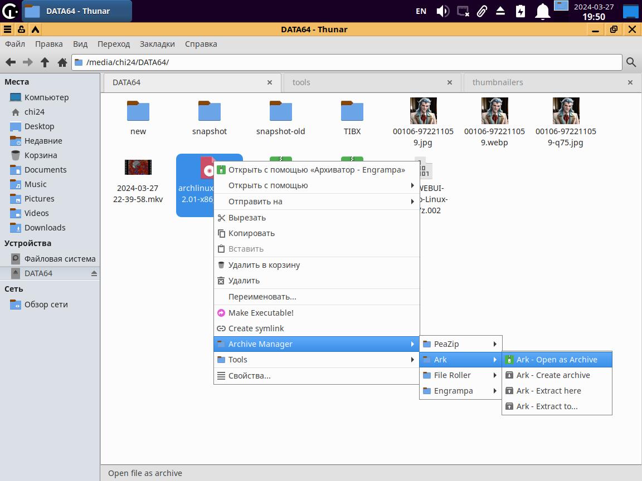Click Make Executable! menu entry
Image resolution: width=642 pixels, height=481 pixels.
261,313
